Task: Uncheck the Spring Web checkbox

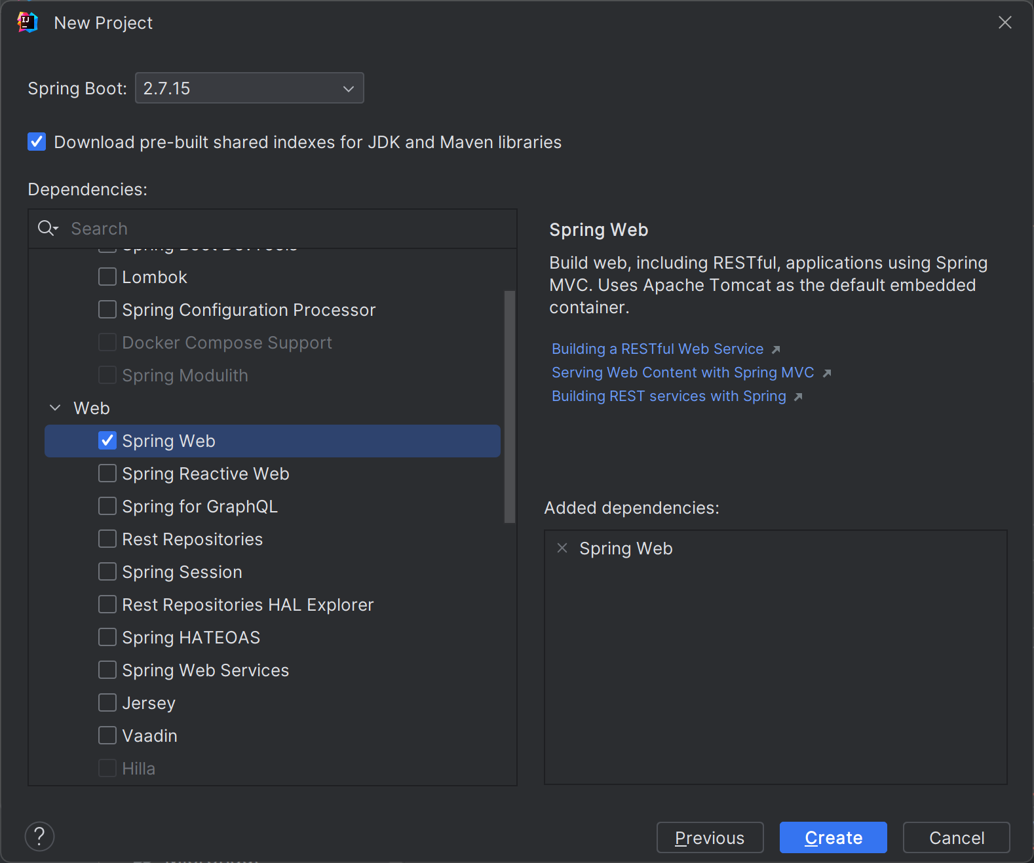Action: coord(107,441)
